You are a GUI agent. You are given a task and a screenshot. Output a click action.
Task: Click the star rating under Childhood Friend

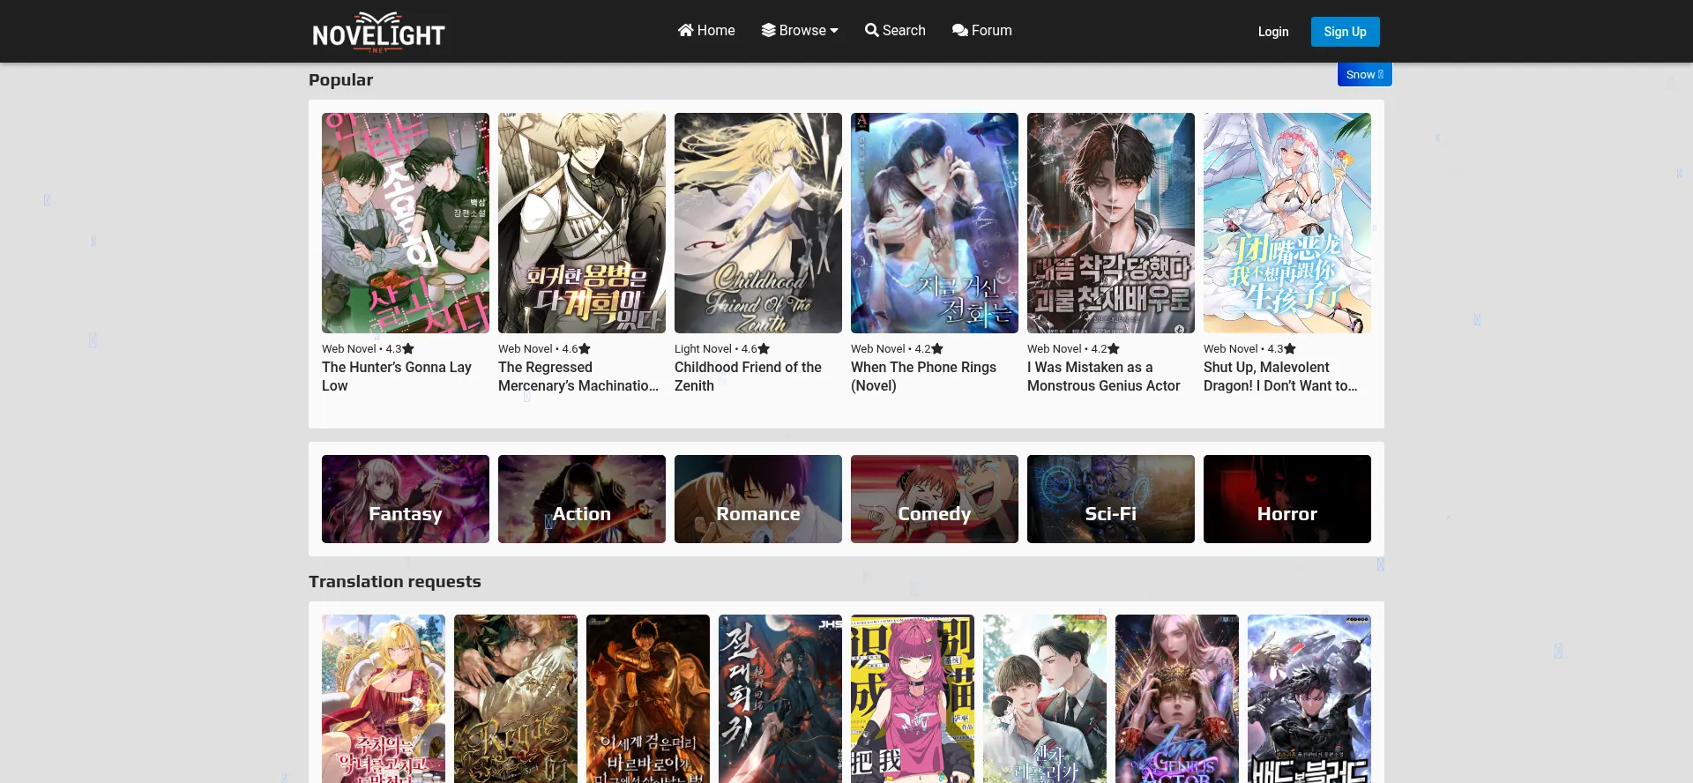pyautogui.click(x=756, y=349)
